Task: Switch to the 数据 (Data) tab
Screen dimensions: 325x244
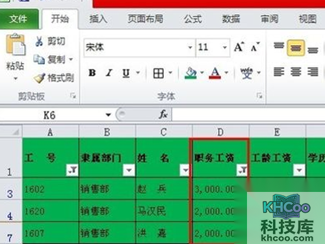Action: pyautogui.click(x=231, y=19)
